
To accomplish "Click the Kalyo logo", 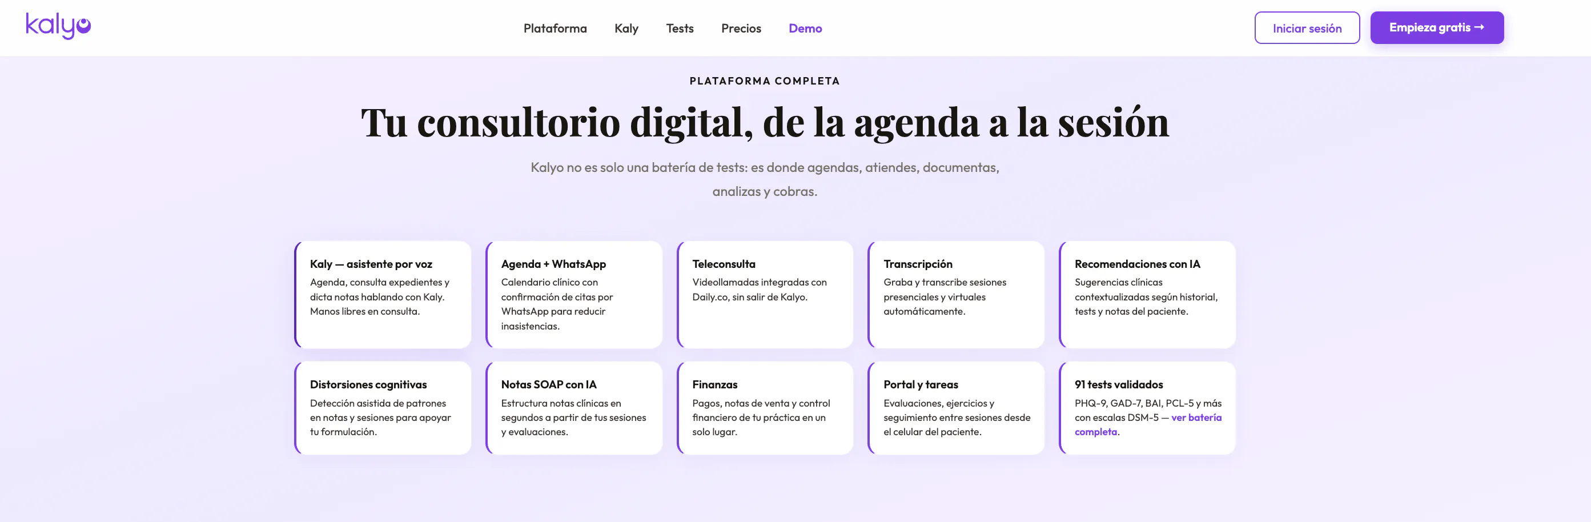I will tap(58, 26).
